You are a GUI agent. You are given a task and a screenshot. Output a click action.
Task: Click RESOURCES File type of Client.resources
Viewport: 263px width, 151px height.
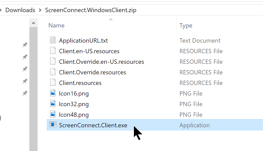coord(201,83)
